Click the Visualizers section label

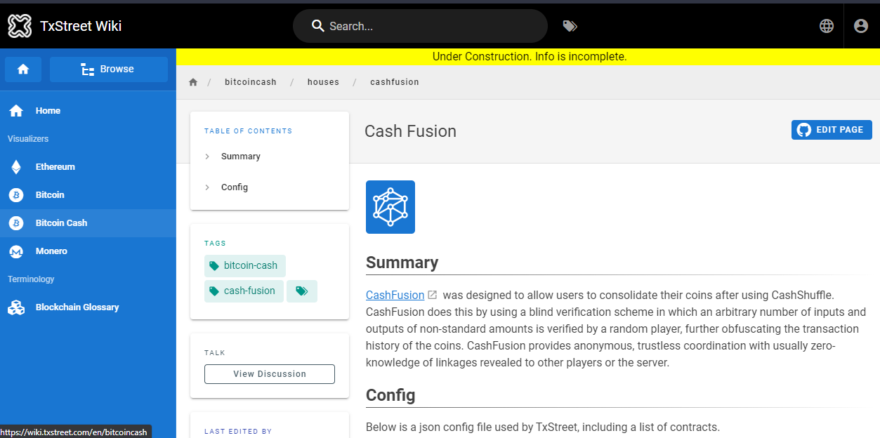(x=28, y=139)
